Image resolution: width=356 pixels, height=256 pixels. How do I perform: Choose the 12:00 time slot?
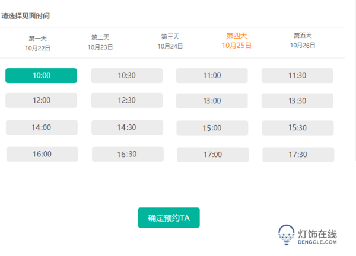(41, 100)
